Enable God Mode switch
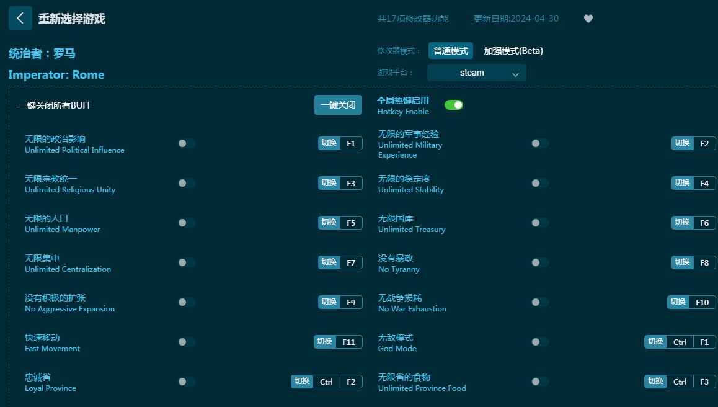Image resolution: width=718 pixels, height=407 pixels. pos(540,342)
